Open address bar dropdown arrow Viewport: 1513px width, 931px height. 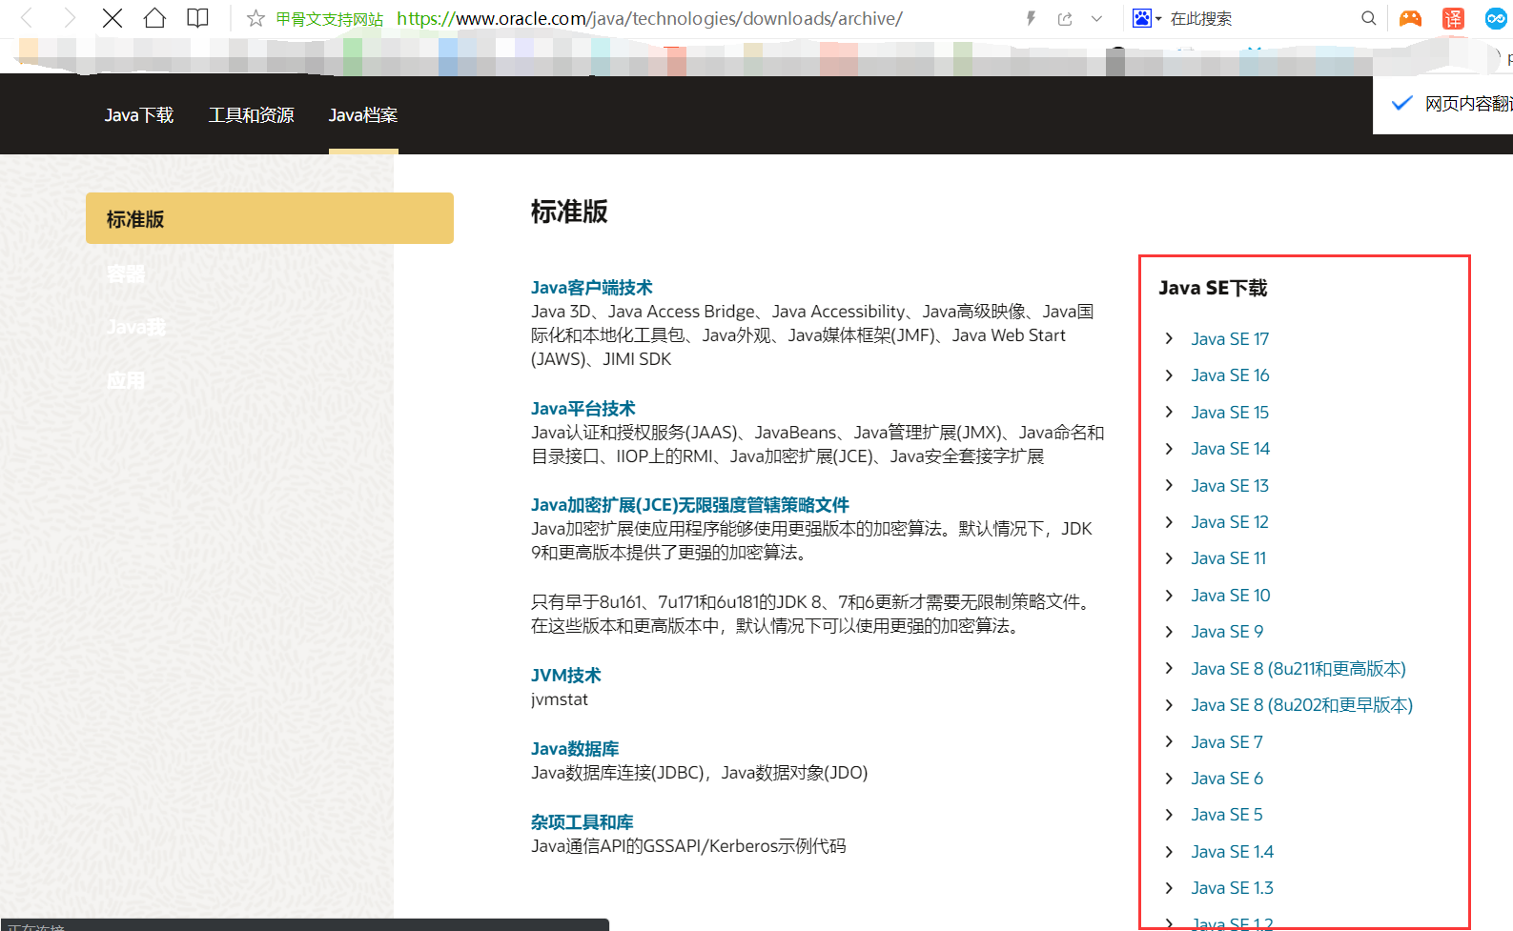tap(1096, 18)
